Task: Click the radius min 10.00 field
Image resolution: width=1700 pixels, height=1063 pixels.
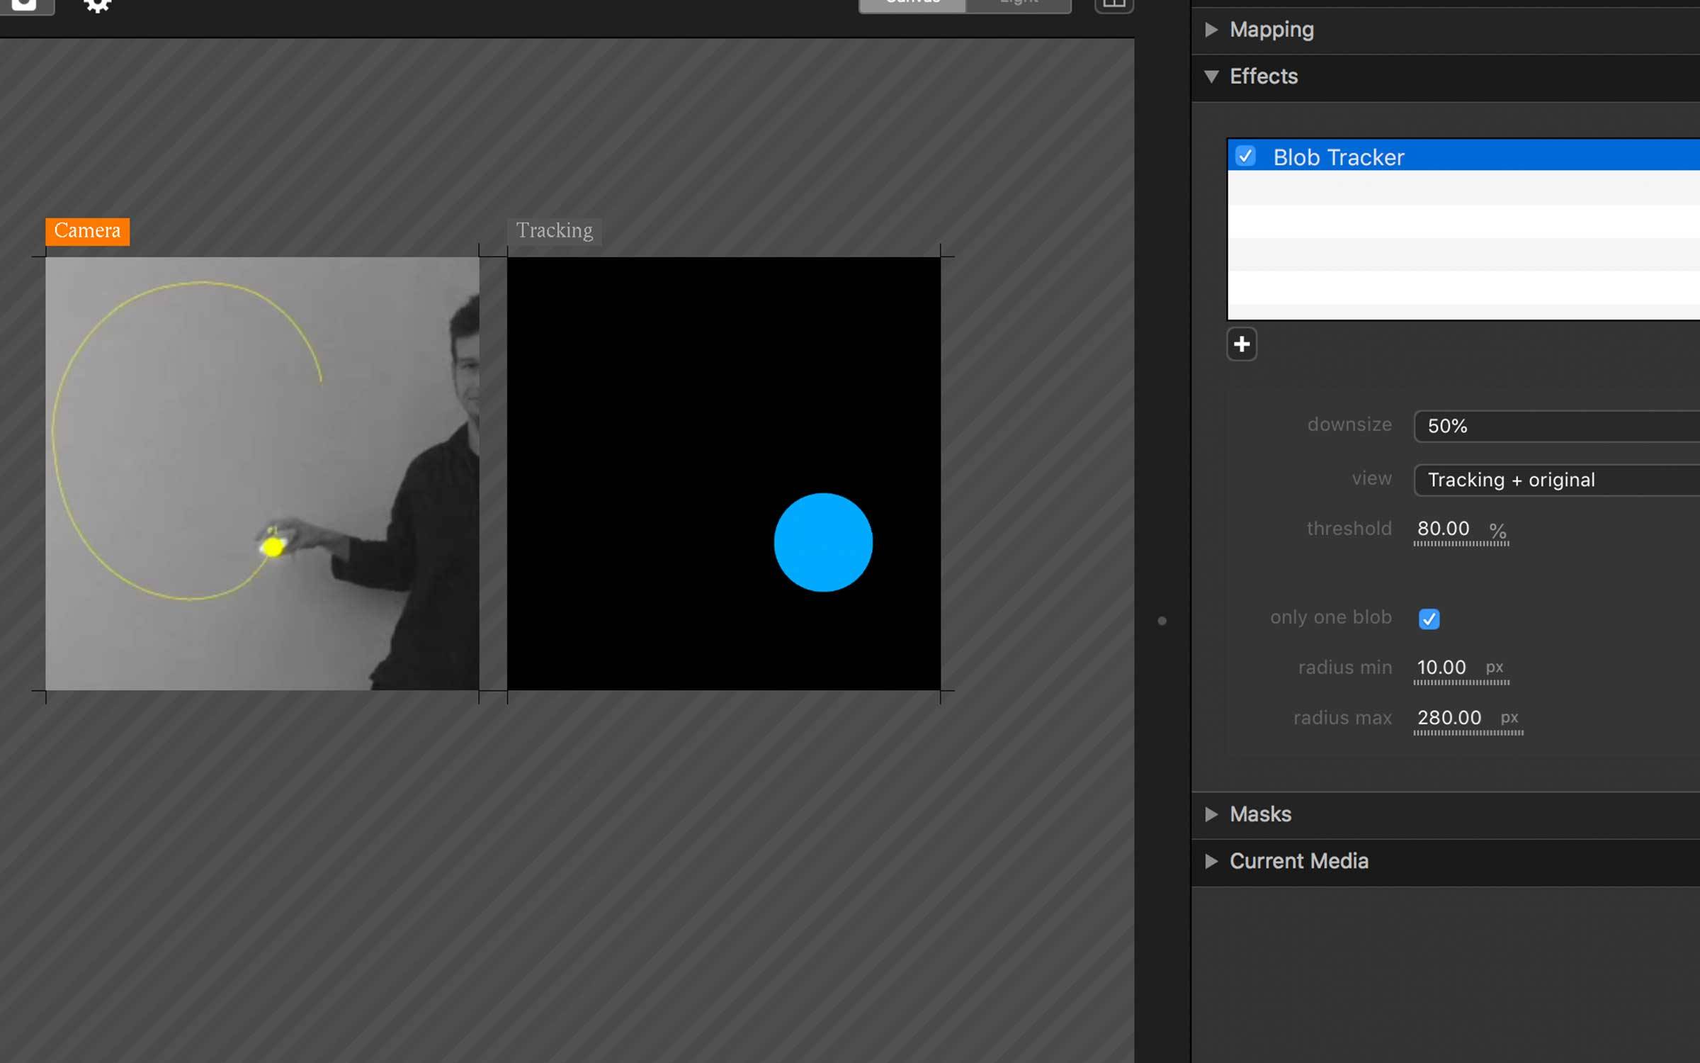Action: [1441, 668]
